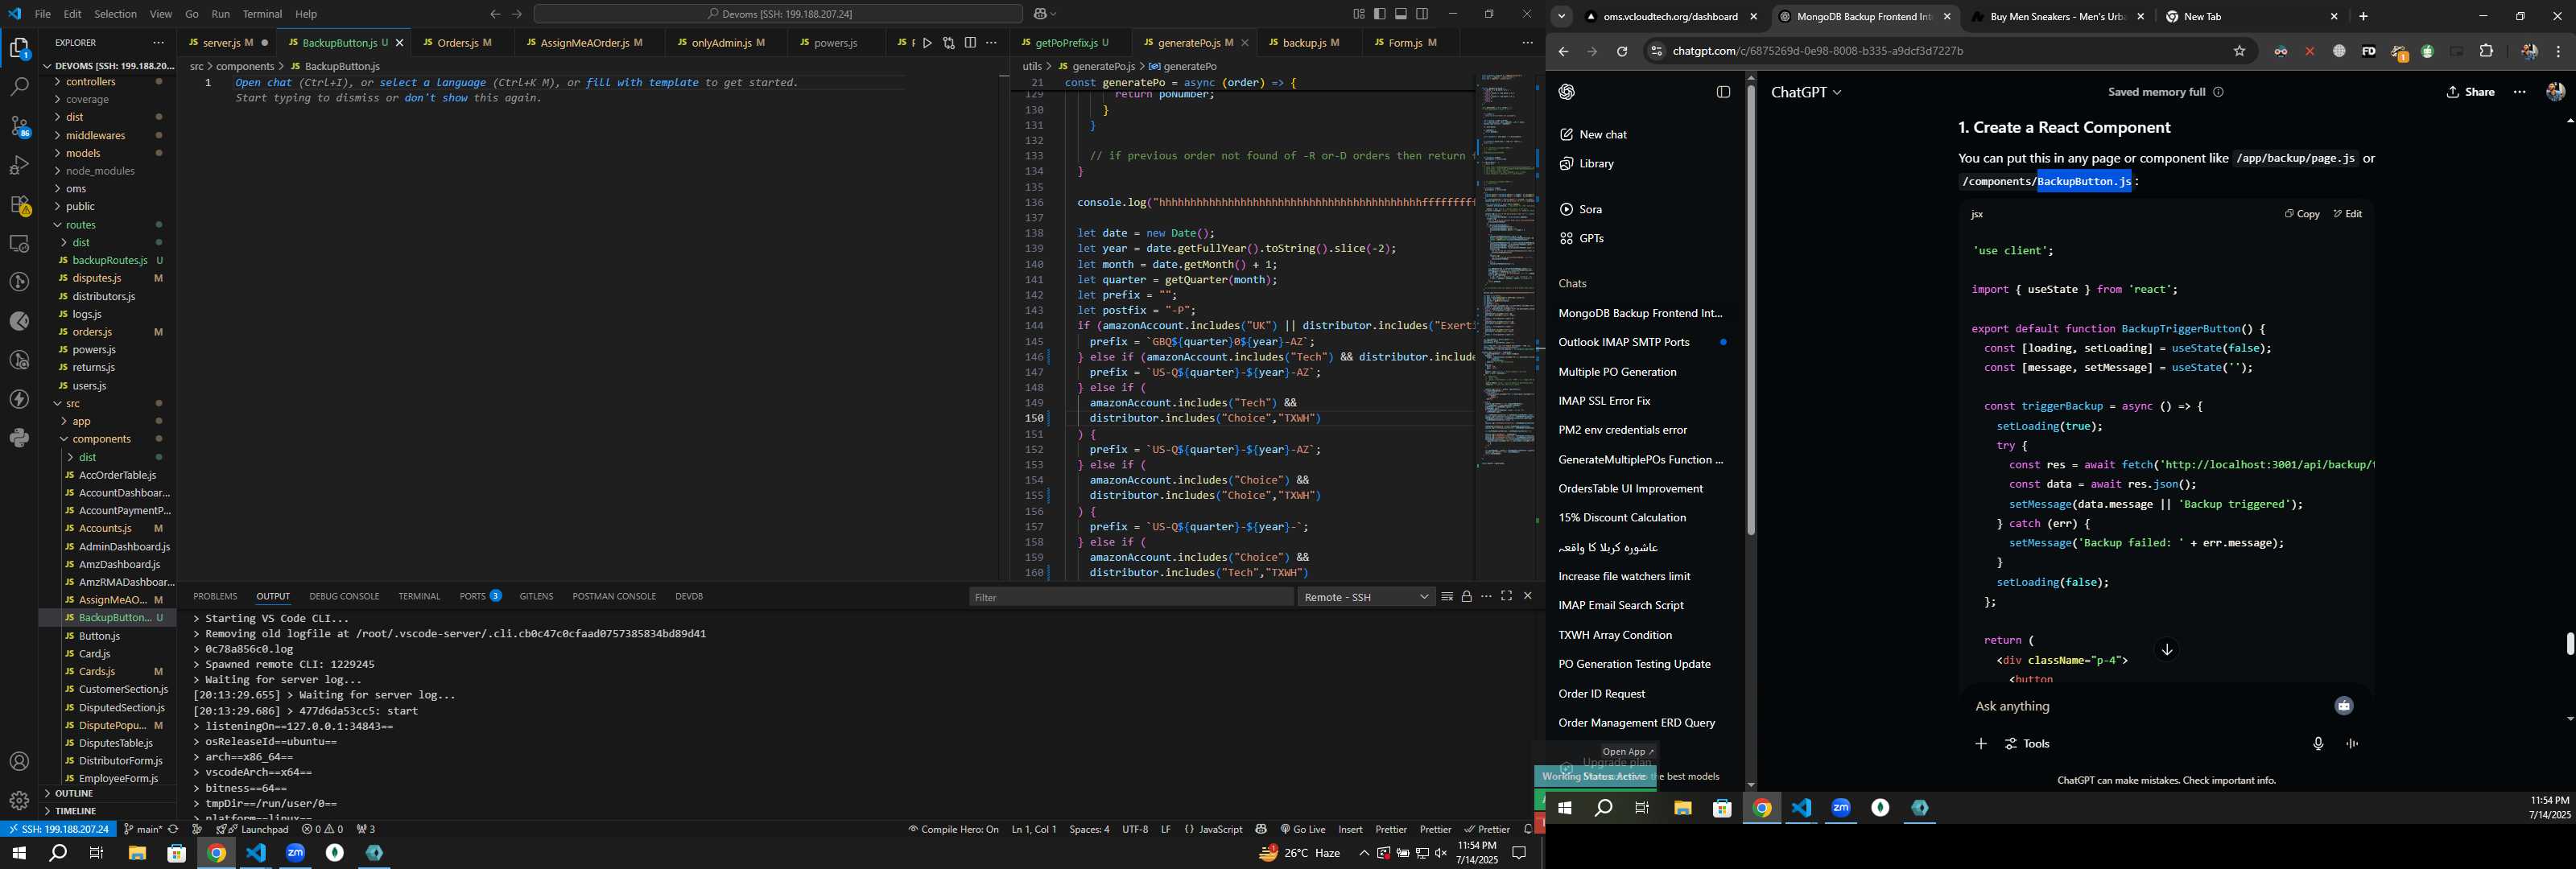Open the Python icon in activity bar

pos(19,438)
